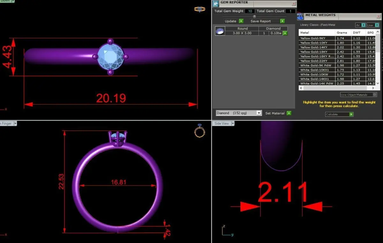This screenshot has height=243, width=383.
Task: Click the ring orientation icon in top viewport
Action: pos(200,9)
